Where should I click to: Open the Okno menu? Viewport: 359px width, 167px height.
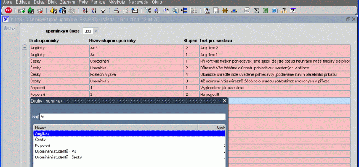pyautogui.click(x=157, y=2)
